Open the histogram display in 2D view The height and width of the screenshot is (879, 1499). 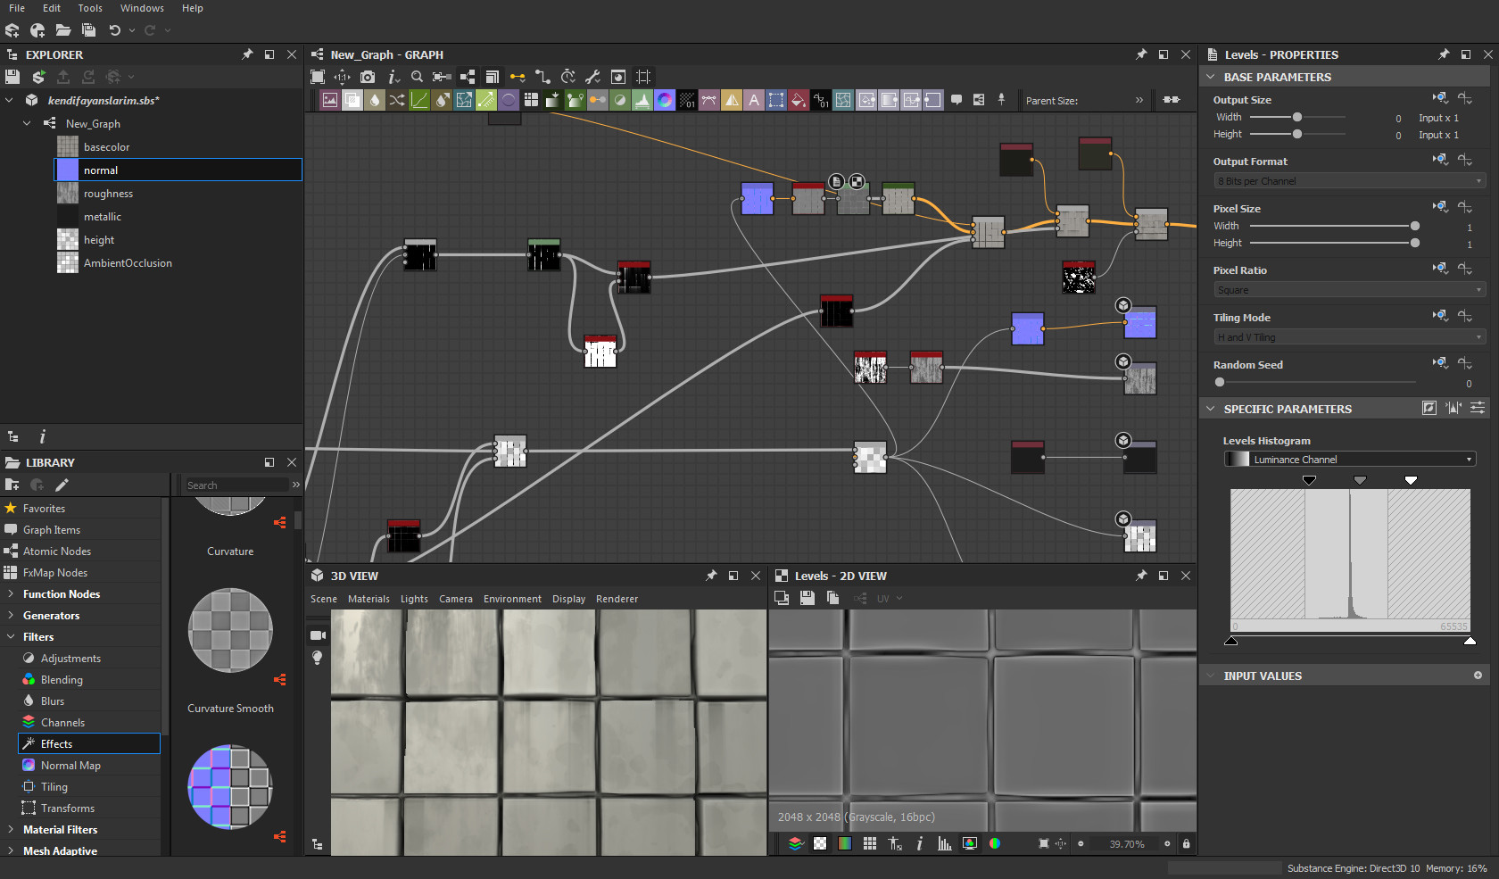(x=944, y=843)
